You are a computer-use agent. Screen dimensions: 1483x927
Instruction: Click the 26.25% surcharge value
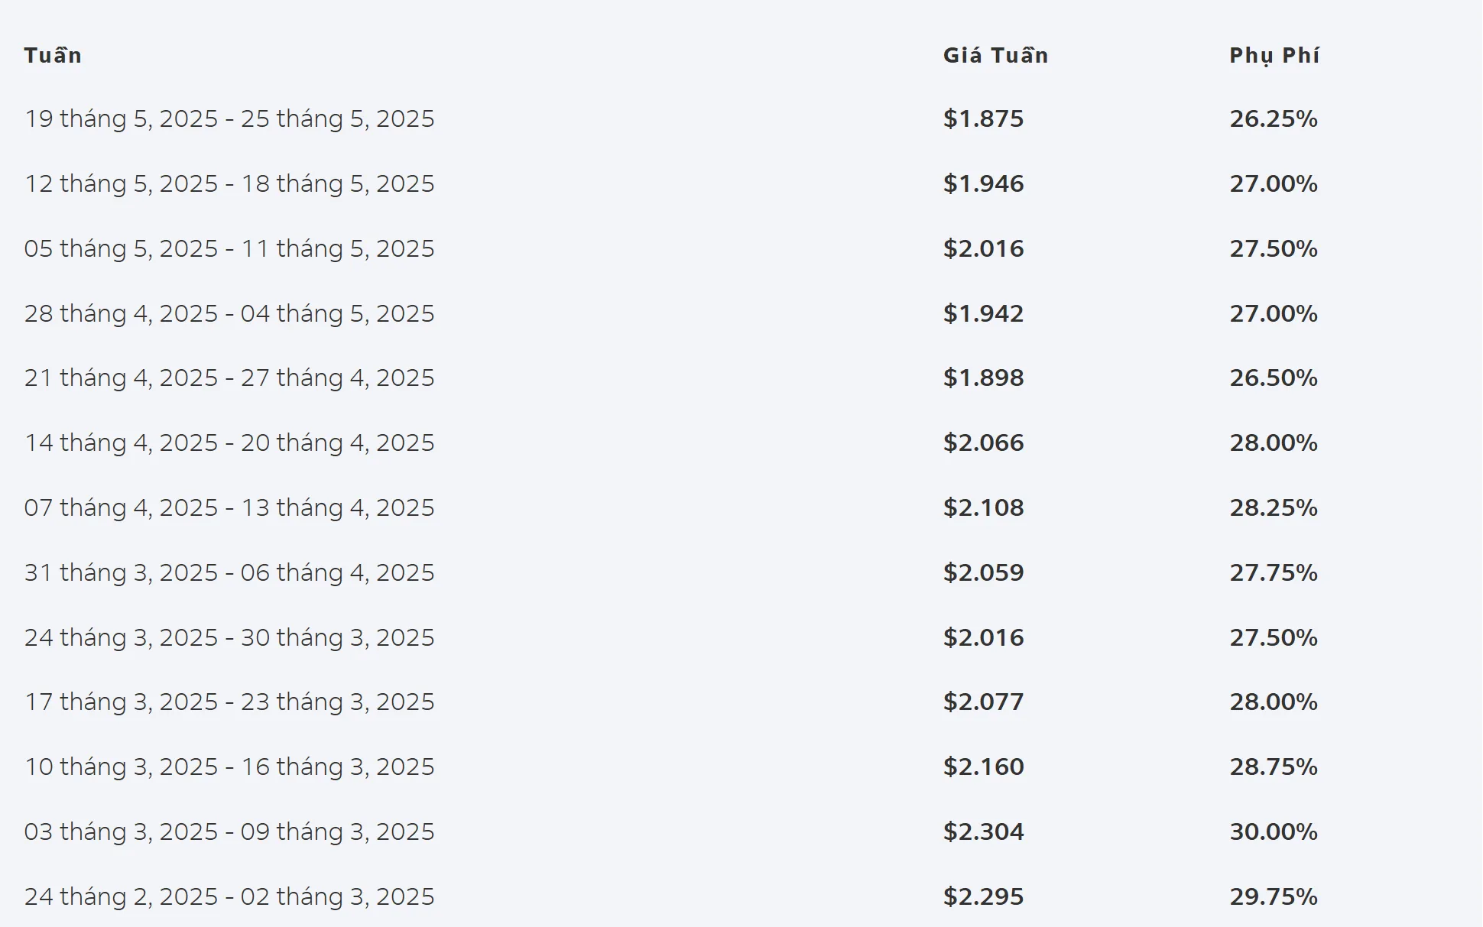coord(1274,118)
